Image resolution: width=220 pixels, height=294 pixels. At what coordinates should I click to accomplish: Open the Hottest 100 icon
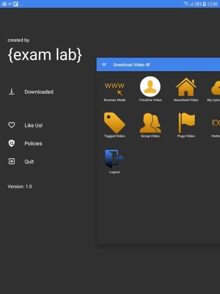click(x=216, y=123)
